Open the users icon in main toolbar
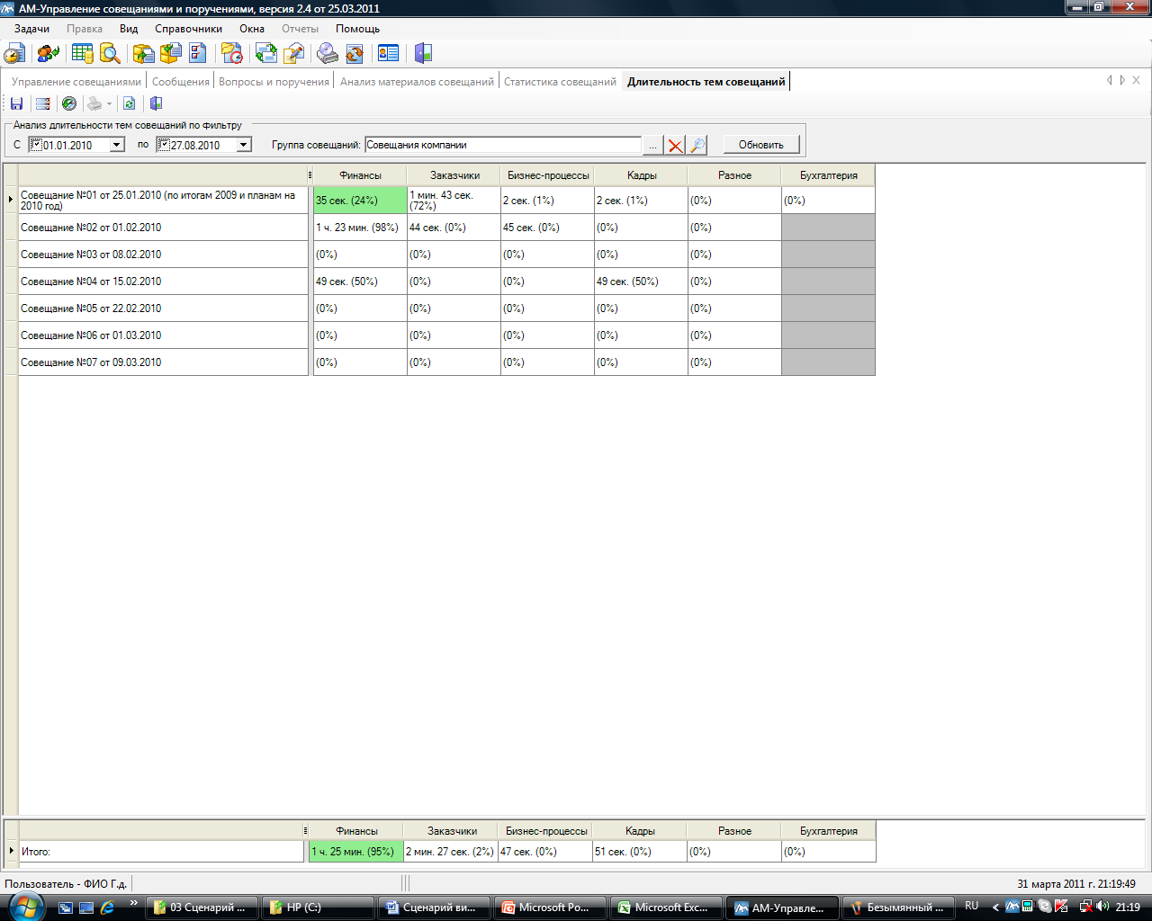1152x921 pixels. 48,54
